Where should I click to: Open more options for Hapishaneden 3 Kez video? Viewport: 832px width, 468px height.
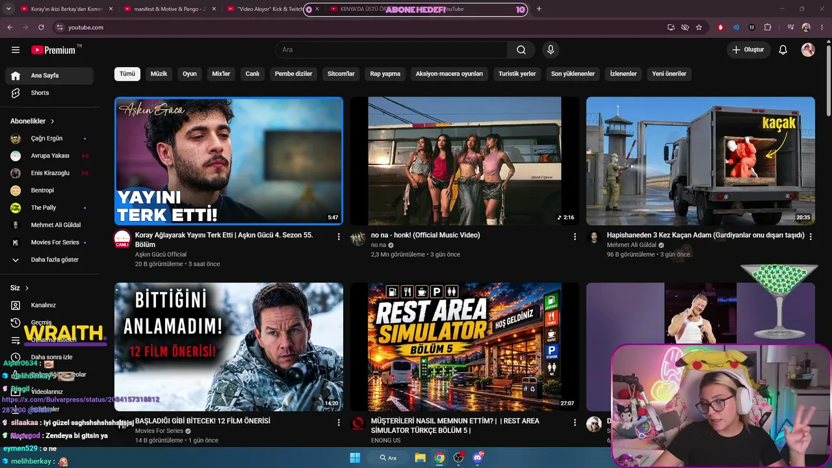click(x=811, y=237)
